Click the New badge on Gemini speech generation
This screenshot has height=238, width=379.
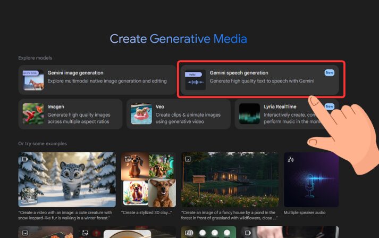click(x=329, y=72)
